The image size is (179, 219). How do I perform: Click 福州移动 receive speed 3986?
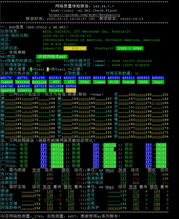(x=152, y=183)
